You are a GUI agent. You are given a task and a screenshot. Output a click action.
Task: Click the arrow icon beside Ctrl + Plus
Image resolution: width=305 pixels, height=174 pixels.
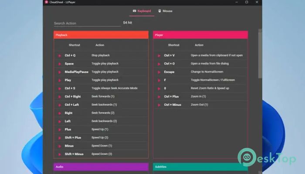tap(159, 97)
